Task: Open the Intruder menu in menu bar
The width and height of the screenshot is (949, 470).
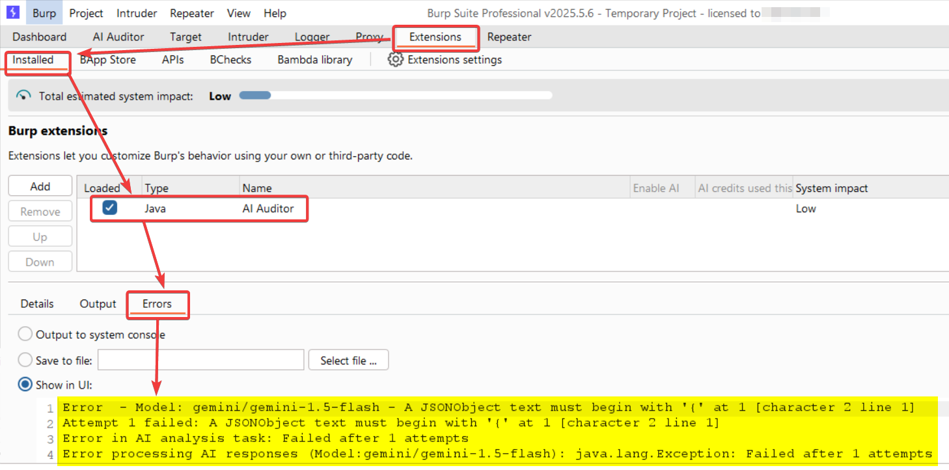Action: tap(137, 13)
